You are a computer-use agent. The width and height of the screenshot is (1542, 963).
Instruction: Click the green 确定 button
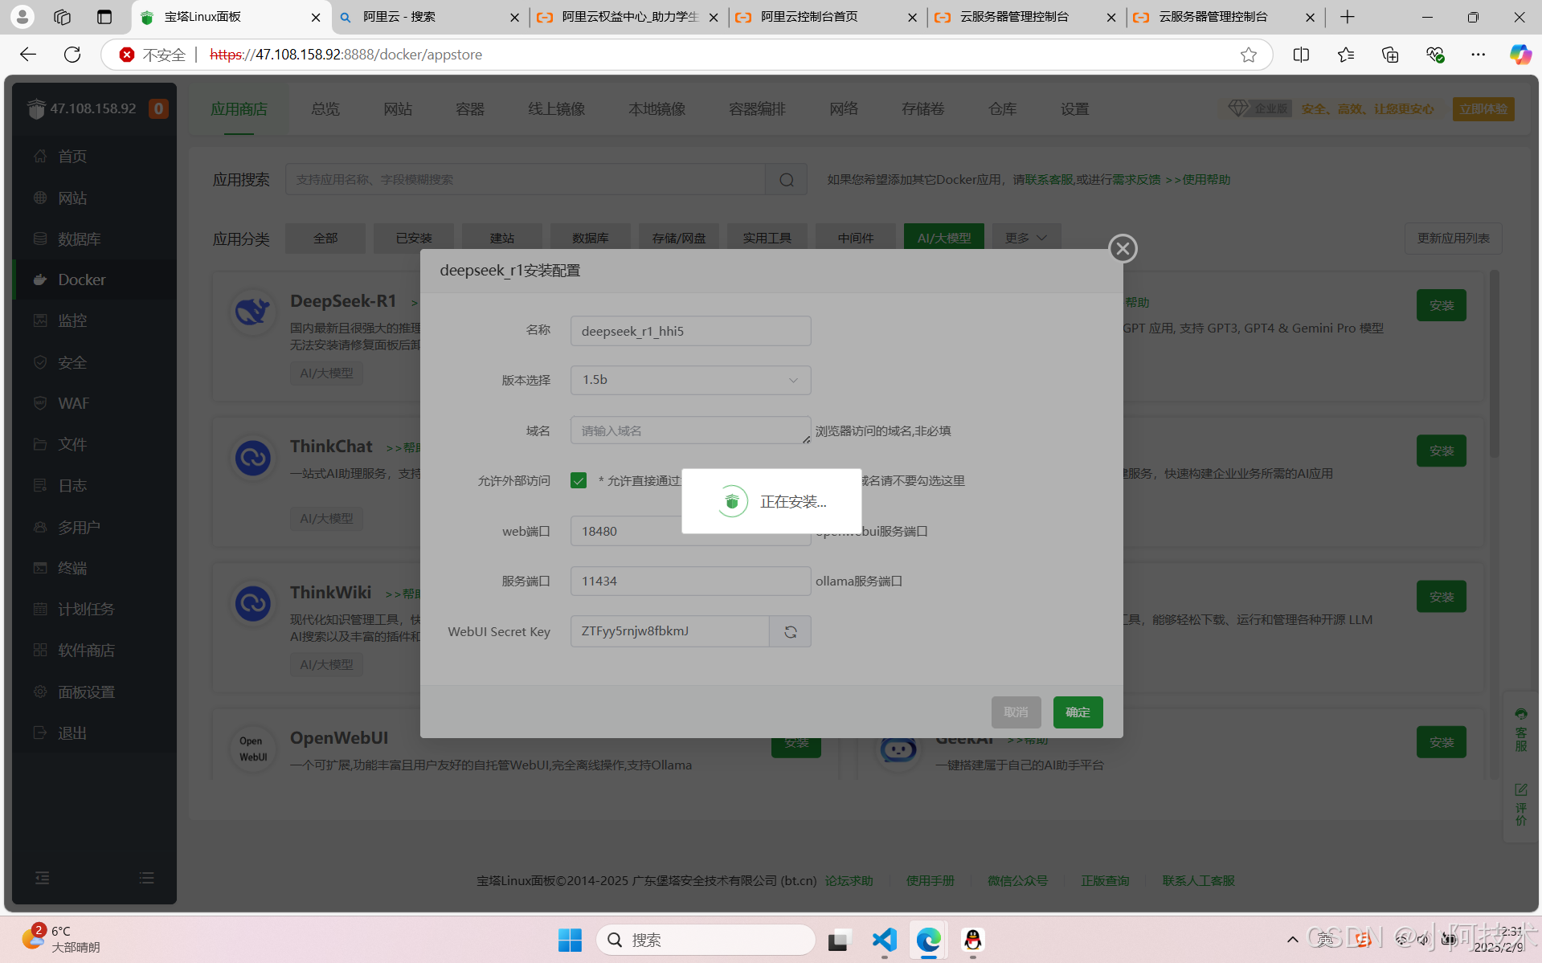pos(1078,712)
